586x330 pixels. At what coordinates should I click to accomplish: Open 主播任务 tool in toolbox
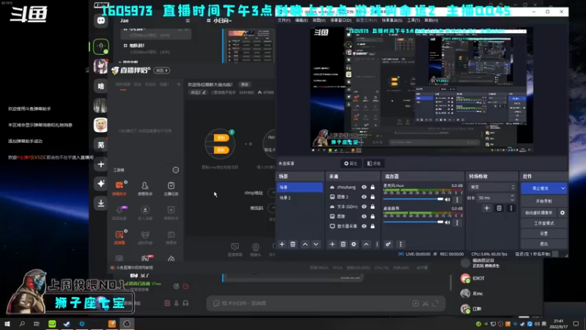(x=171, y=188)
